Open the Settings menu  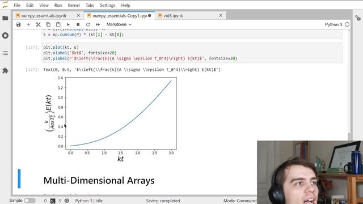click(107, 5)
